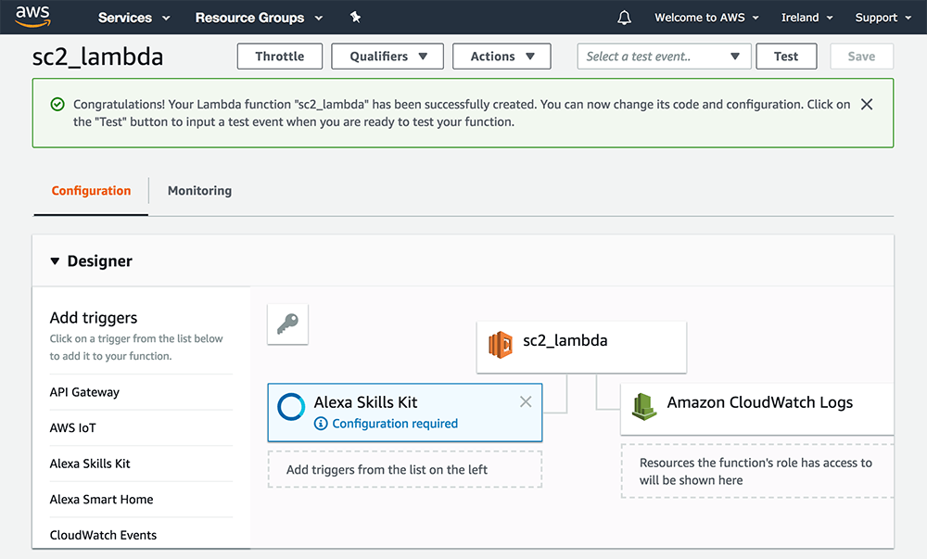This screenshot has width=927, height=559.
Task: Click the Amazon CloudWatch Logs resource icon
Action: pos(644,403)
